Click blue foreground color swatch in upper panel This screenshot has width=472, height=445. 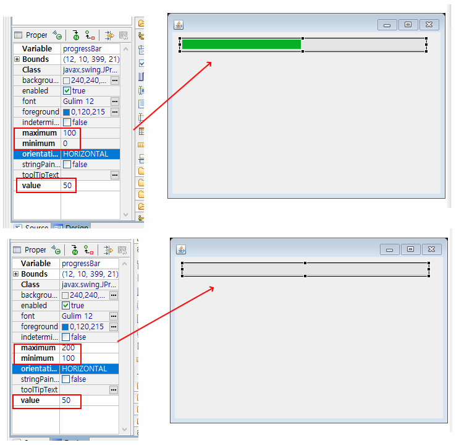tap(66, 112)
